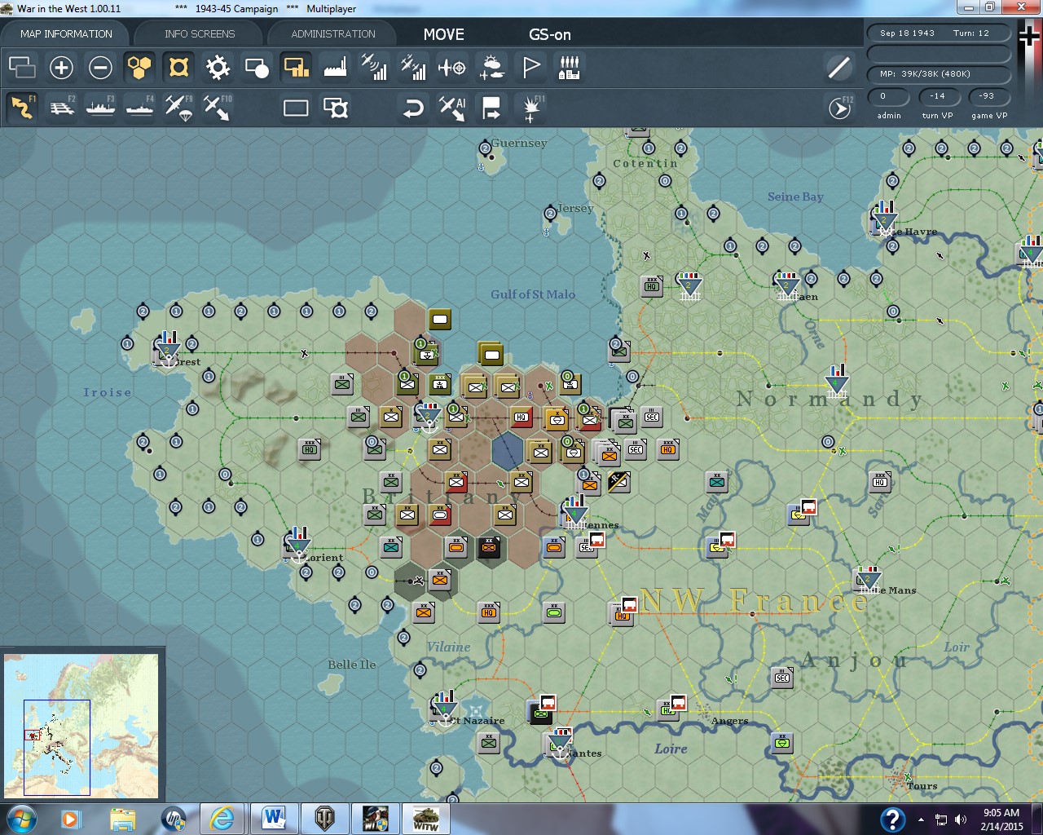Click the aircraft crosshair target icon
The width and height of the screenshot is (1043, 835).
pyautogui.click(x=452, y=67)
